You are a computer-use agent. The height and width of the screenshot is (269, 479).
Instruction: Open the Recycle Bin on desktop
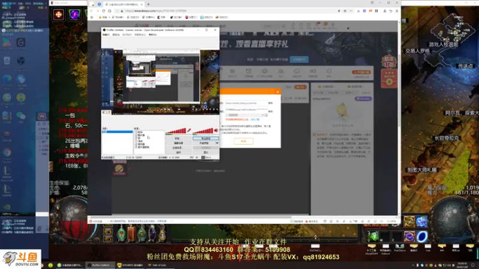pyautogui.click(x=7, y=62)
